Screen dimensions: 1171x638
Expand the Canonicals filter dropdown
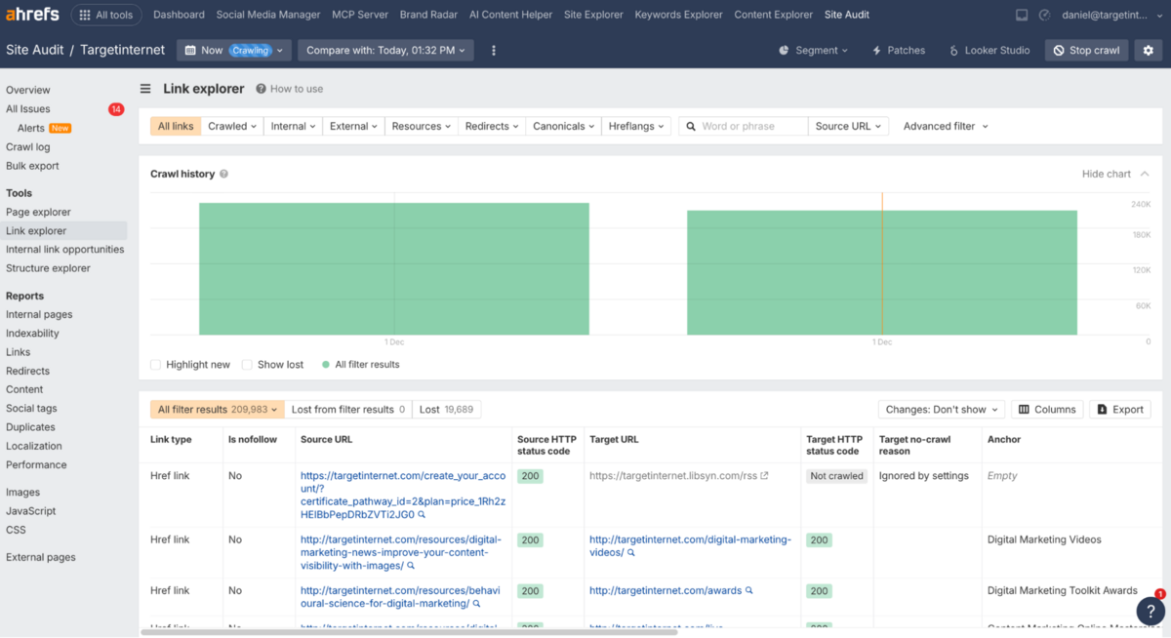[x=564, y=126]
